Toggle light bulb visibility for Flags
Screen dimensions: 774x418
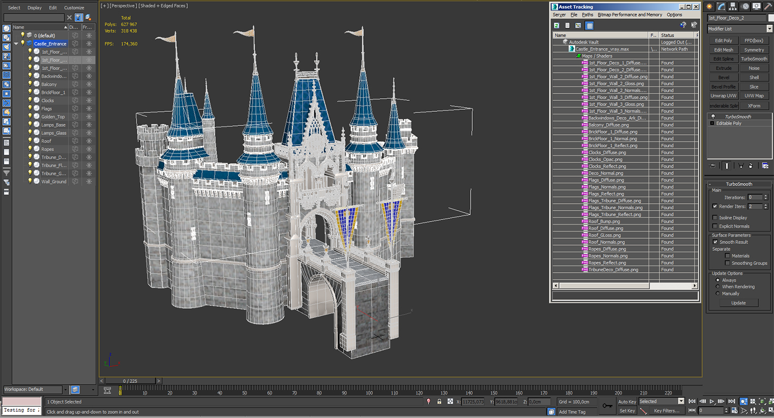[30, 108]
